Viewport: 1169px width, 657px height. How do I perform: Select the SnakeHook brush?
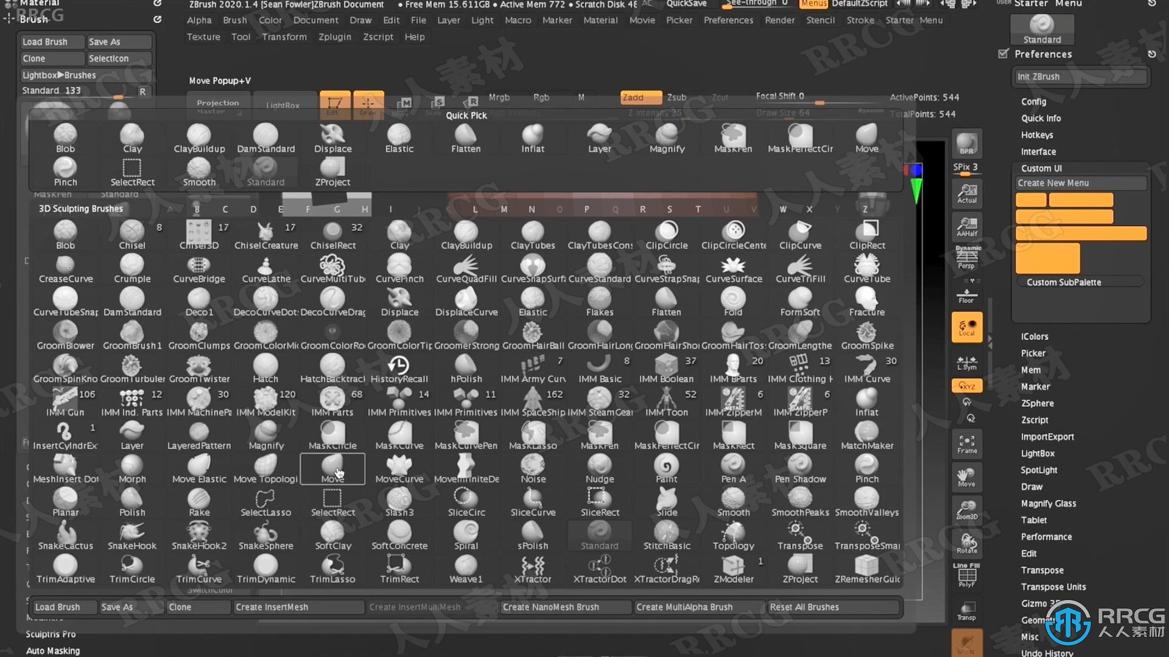(x=132, y=536)
